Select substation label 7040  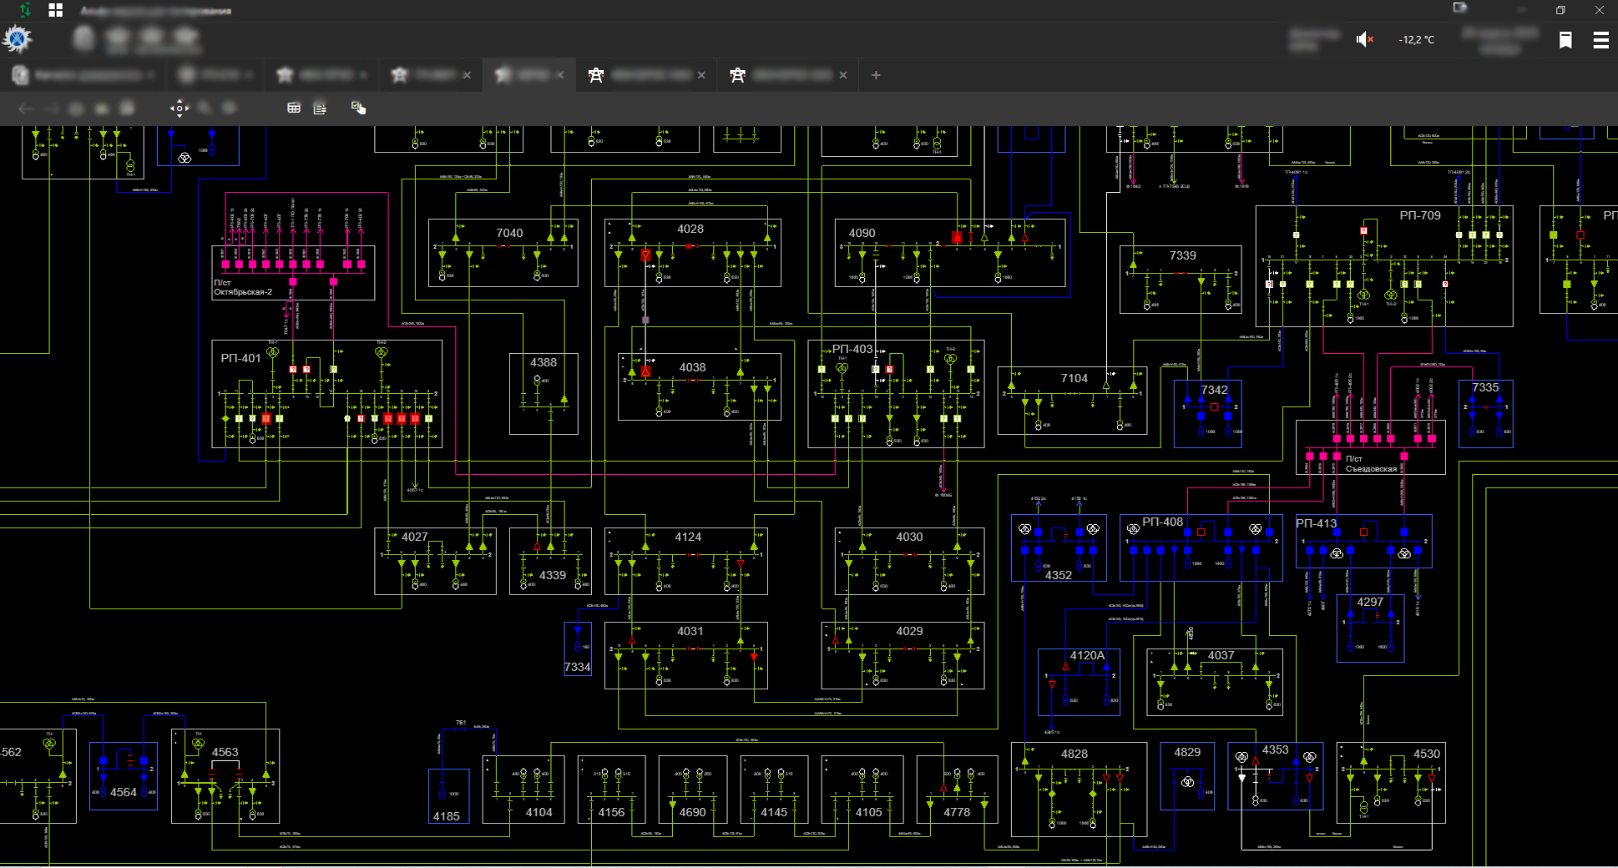pos(509,233)
